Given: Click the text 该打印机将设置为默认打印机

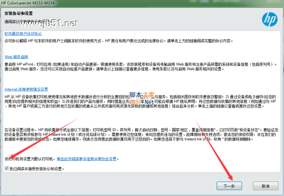Looking at the screenshot, I should tap(30, 159).
